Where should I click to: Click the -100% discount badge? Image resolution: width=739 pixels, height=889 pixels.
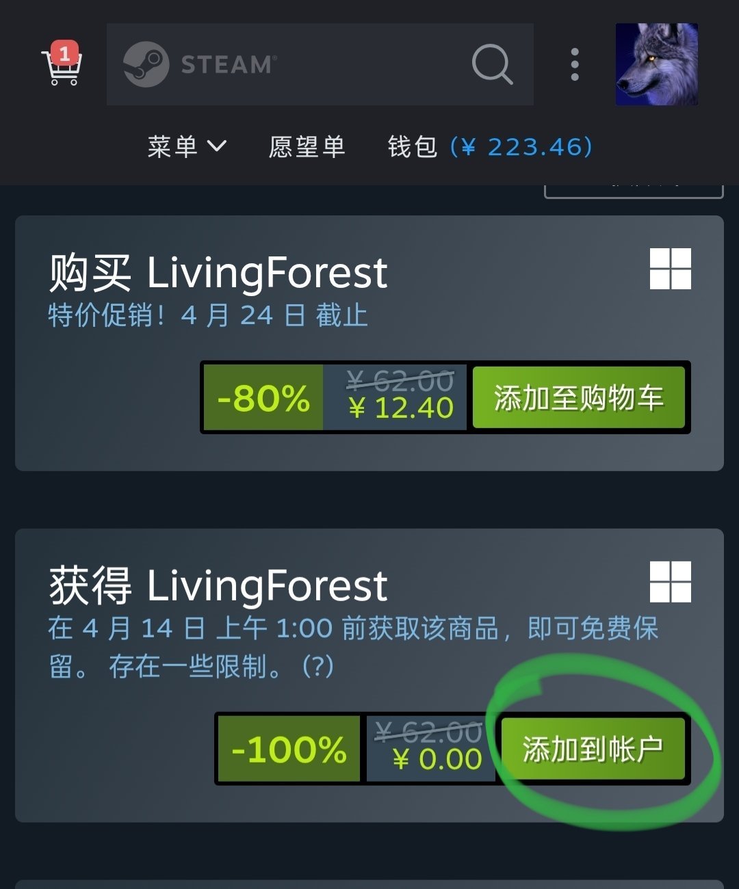click(289, 749)
